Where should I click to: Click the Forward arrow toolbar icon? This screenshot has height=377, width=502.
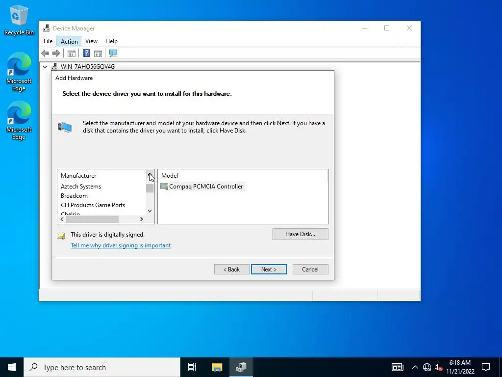click(56, 53)
